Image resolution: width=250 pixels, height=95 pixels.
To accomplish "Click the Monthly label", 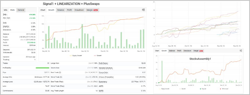I will (6, 26).
